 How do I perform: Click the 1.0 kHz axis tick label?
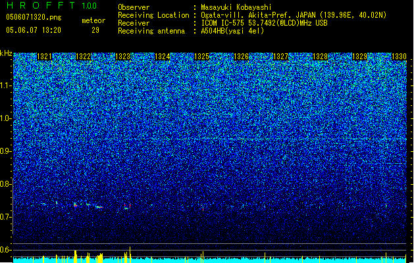tap(6, 118)
